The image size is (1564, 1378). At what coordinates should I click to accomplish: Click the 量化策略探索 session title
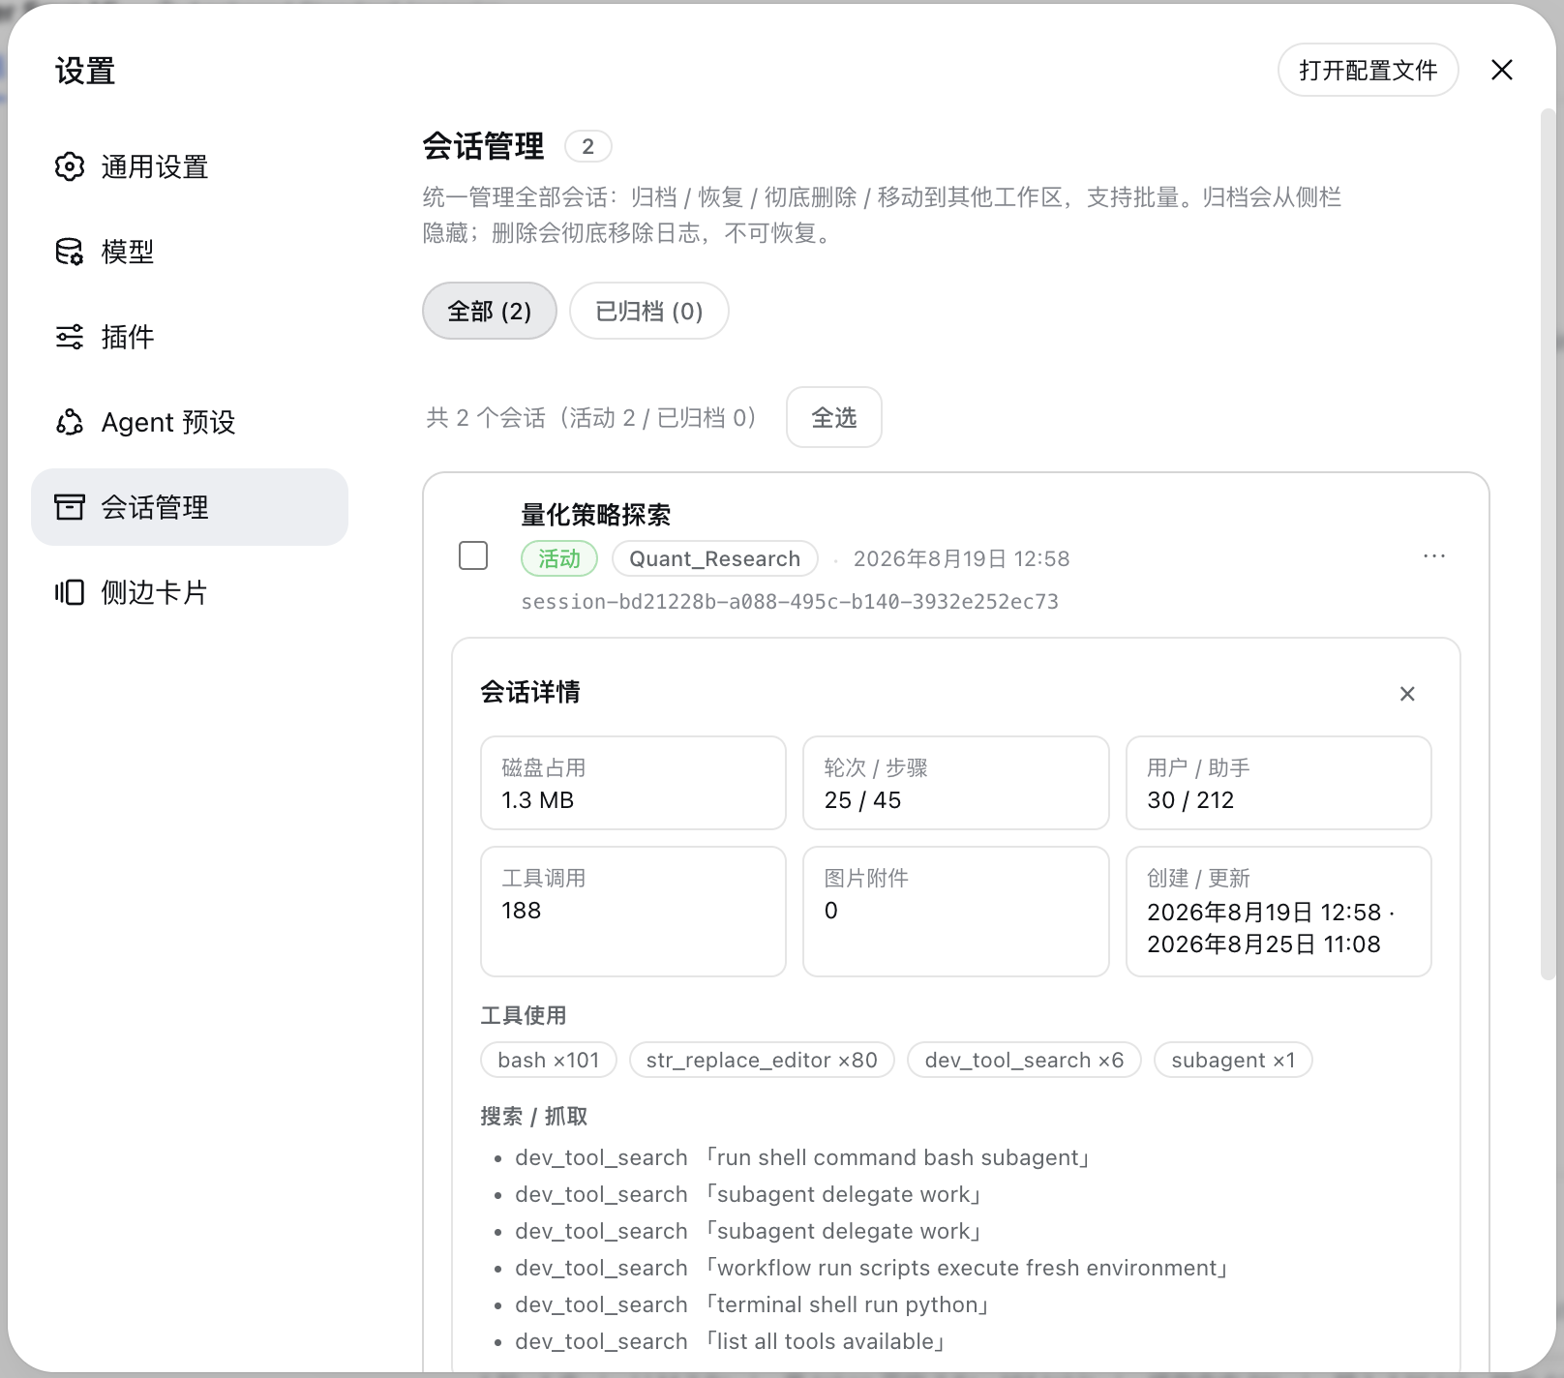coord(596,515)
